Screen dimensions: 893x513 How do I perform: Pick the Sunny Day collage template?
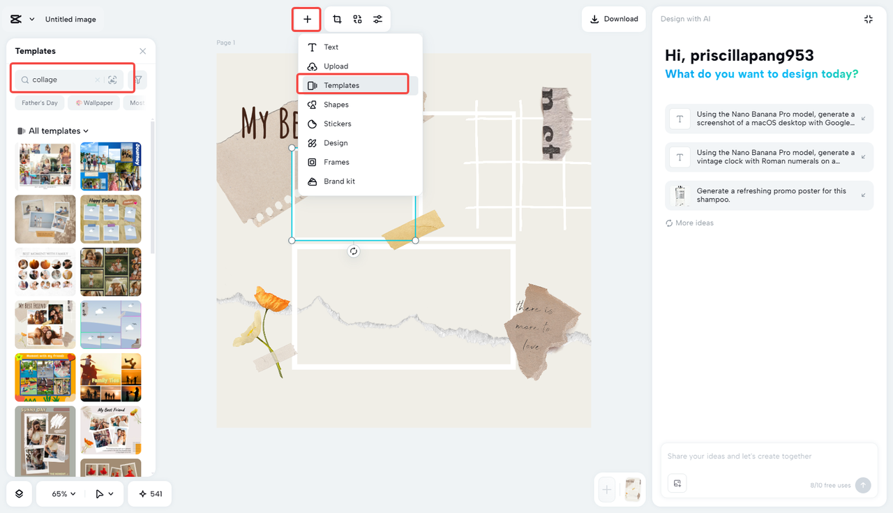click(45, 441)
